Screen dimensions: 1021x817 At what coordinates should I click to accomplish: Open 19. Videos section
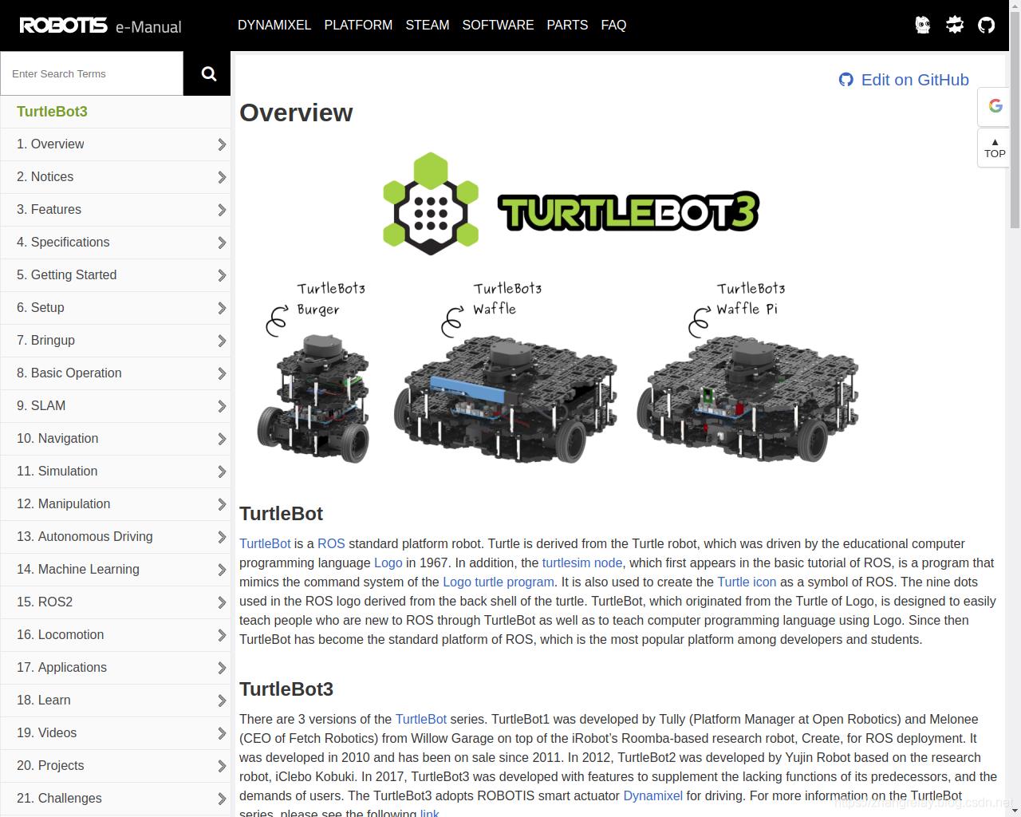tap(116, 733)
